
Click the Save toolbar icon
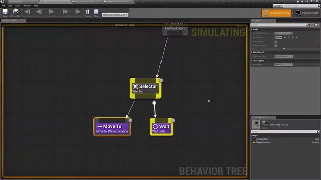(x=5, y=13)
